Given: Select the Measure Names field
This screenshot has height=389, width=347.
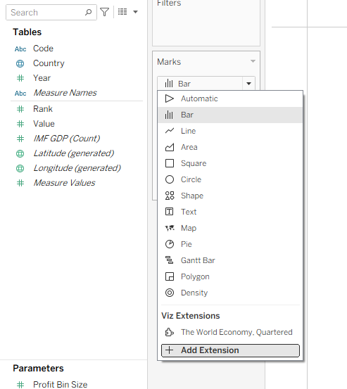Looking at the screenshot, I should [x=65, y=93].
